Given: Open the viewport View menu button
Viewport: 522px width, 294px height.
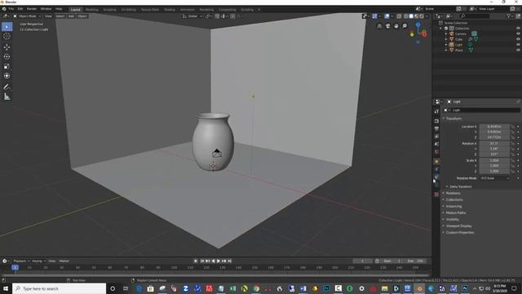Looking at the screenshot, I should pos(48,16).
